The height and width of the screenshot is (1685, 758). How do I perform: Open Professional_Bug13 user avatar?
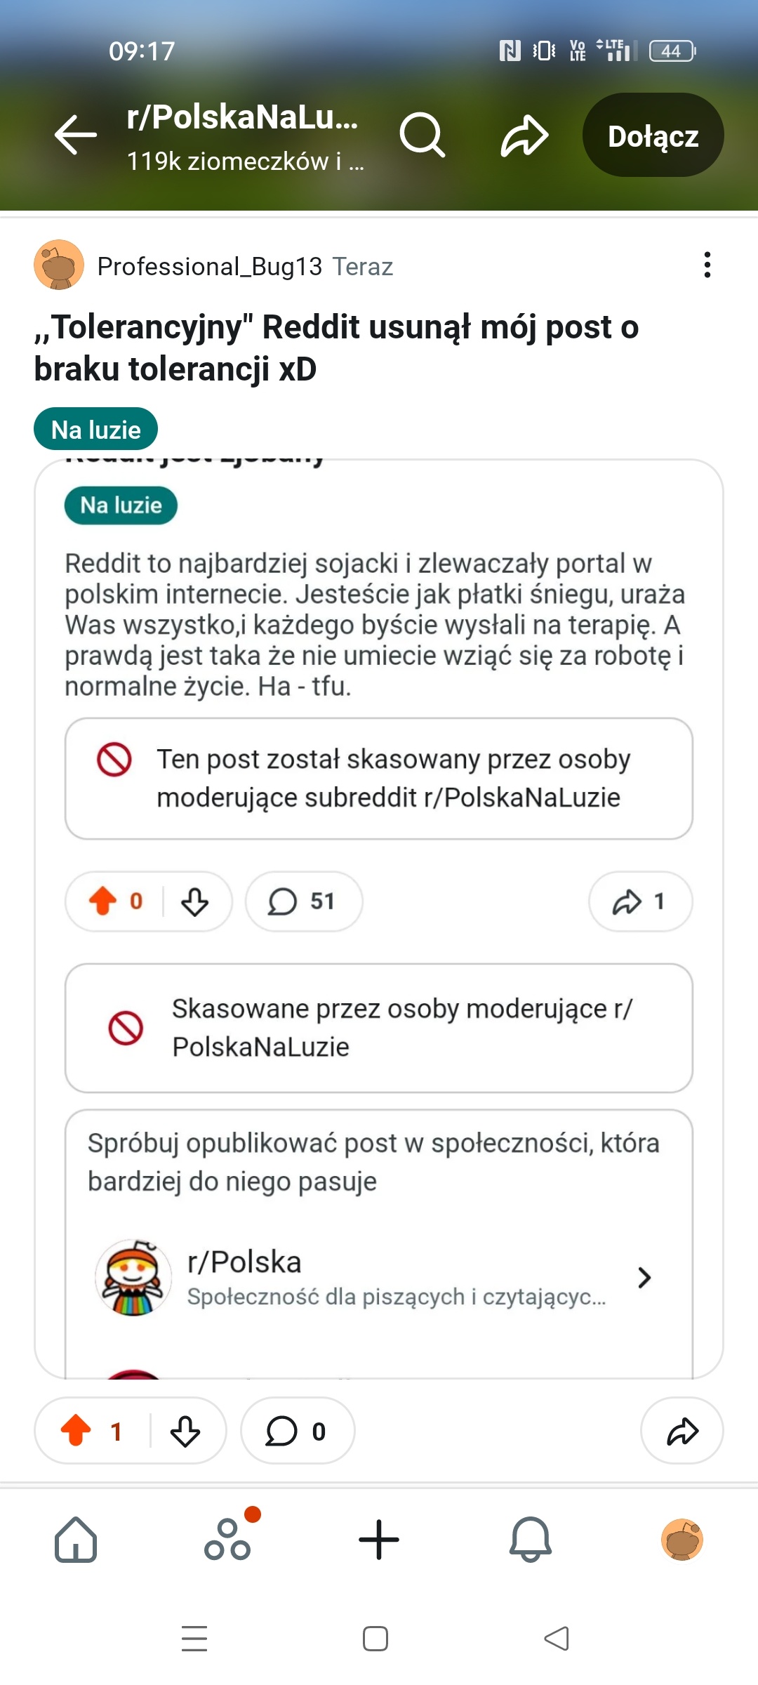[59, 265]
